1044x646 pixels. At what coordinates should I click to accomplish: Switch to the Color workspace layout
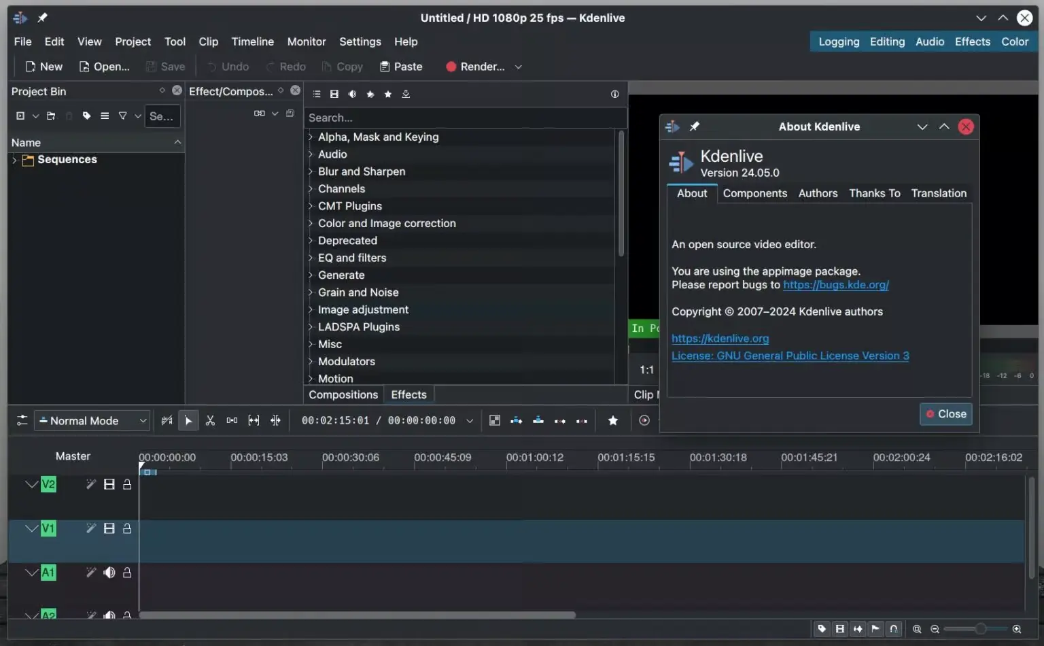click(x=1015, y=41)
